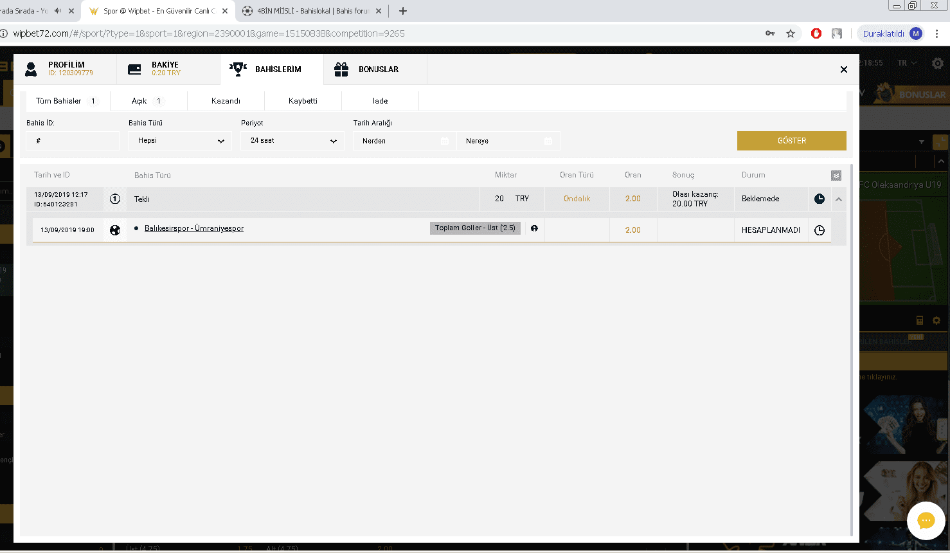Click the GÖSTER button
The image size is (950, 553).
click(x=792, y=141)
